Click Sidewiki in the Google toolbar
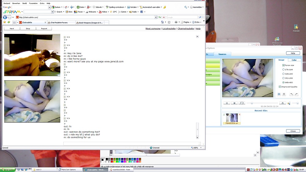Screen dimensions: 306x172 97,7
